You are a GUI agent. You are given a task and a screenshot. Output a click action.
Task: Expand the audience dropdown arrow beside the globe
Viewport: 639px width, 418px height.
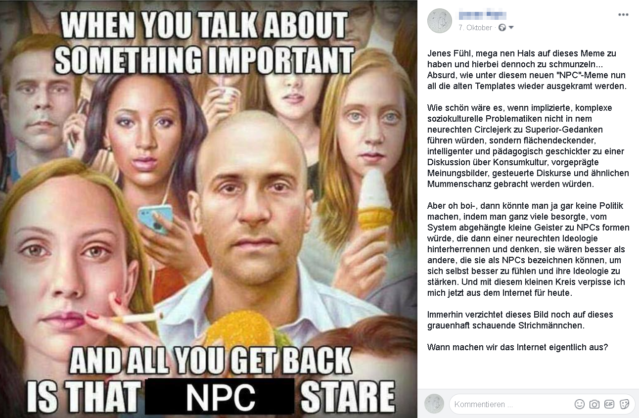tap(511, 28)
